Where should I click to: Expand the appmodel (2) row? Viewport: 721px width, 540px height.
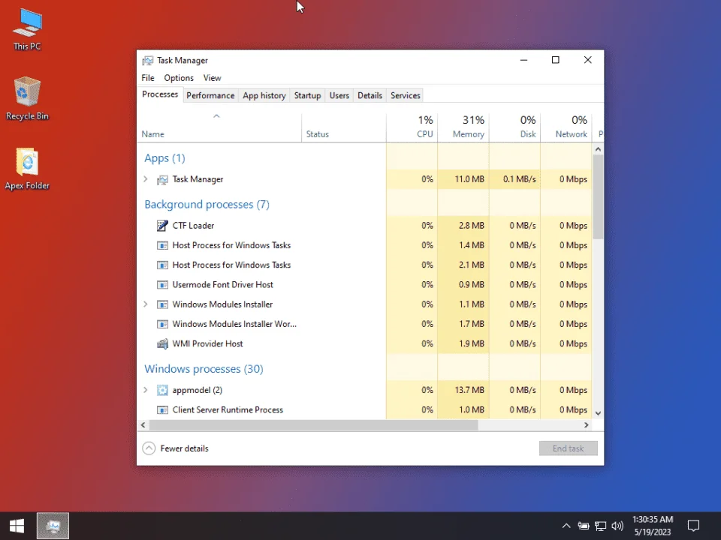[146, 390]
